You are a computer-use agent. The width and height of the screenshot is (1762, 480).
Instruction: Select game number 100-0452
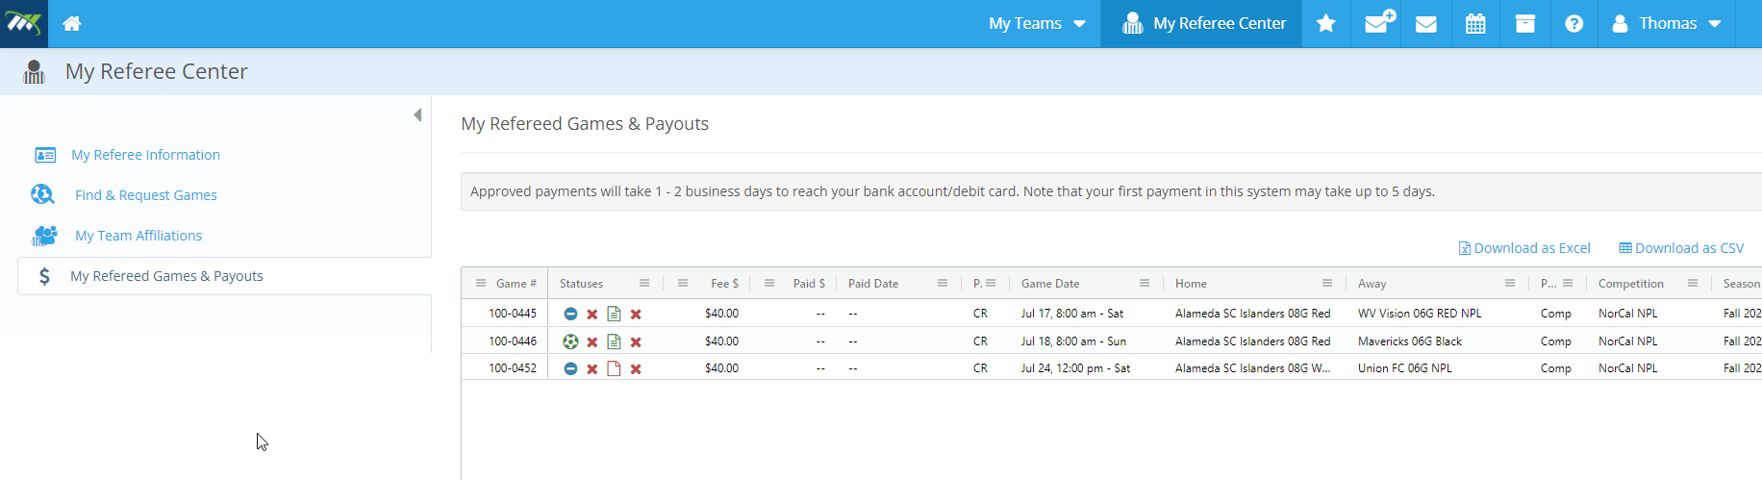tap(513, 368)
